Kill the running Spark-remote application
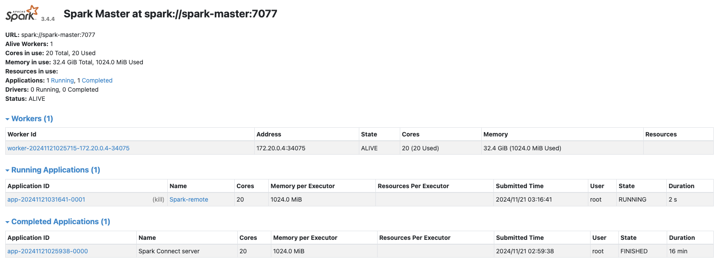 pos(158,199)
